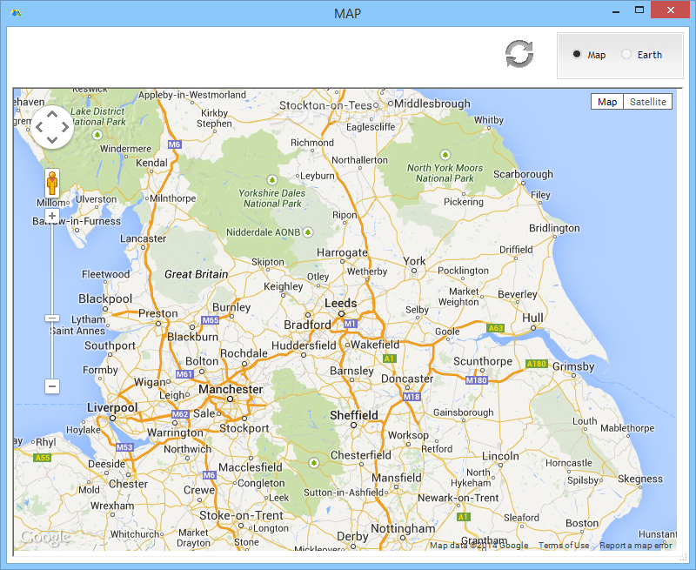Image resolution: width=696 pixels, height=570 pixels.
Task: Open the Terms of Use link
Action: coord(564,545)
